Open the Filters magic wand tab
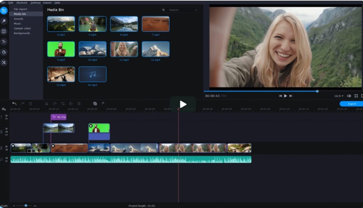 4,21
